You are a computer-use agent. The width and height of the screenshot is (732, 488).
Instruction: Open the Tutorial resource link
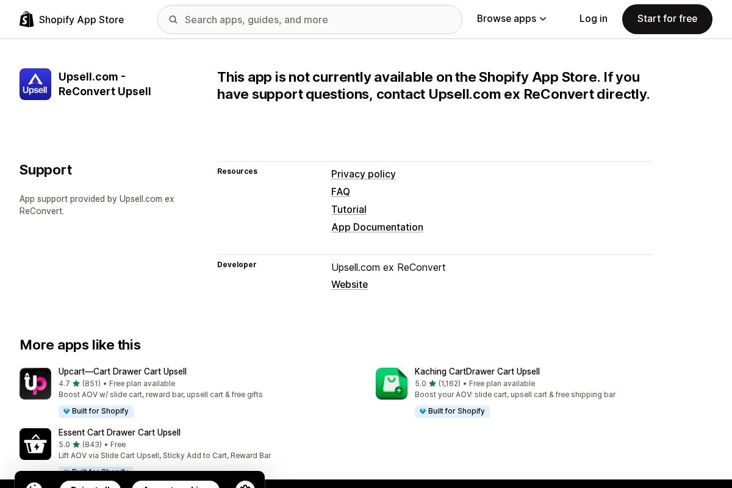(349, 209)
